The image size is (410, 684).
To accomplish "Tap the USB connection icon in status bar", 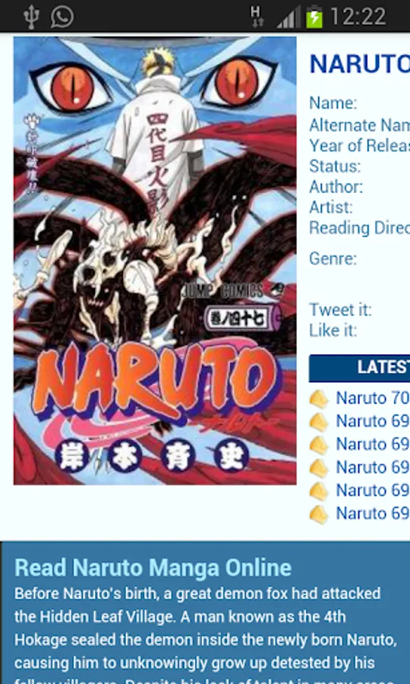I will pyautogui.click(x=31, y=17).
